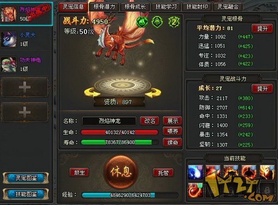
Task: Click 提升 button beside 成长
Action: 262,89
